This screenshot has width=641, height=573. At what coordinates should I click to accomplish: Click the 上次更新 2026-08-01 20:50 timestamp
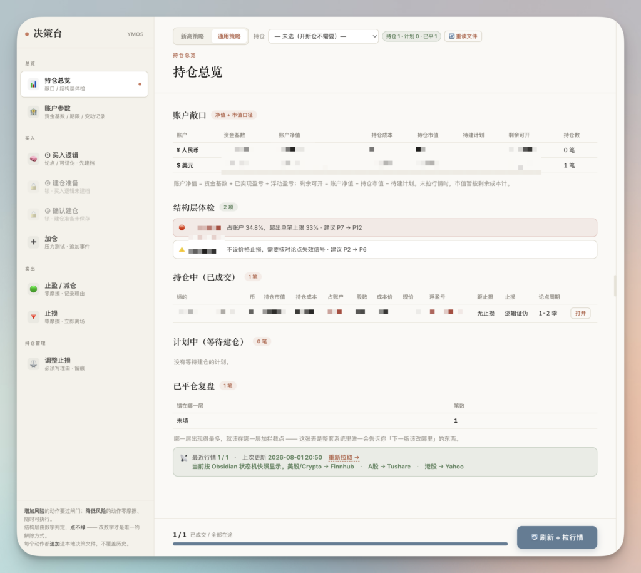pos(282,457)
